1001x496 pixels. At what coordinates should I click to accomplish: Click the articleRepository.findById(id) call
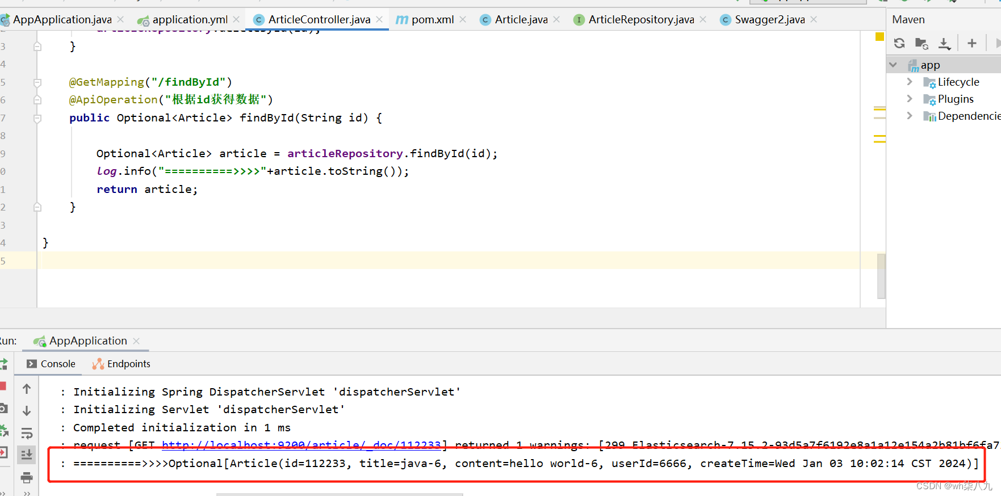tap(392, 153)
